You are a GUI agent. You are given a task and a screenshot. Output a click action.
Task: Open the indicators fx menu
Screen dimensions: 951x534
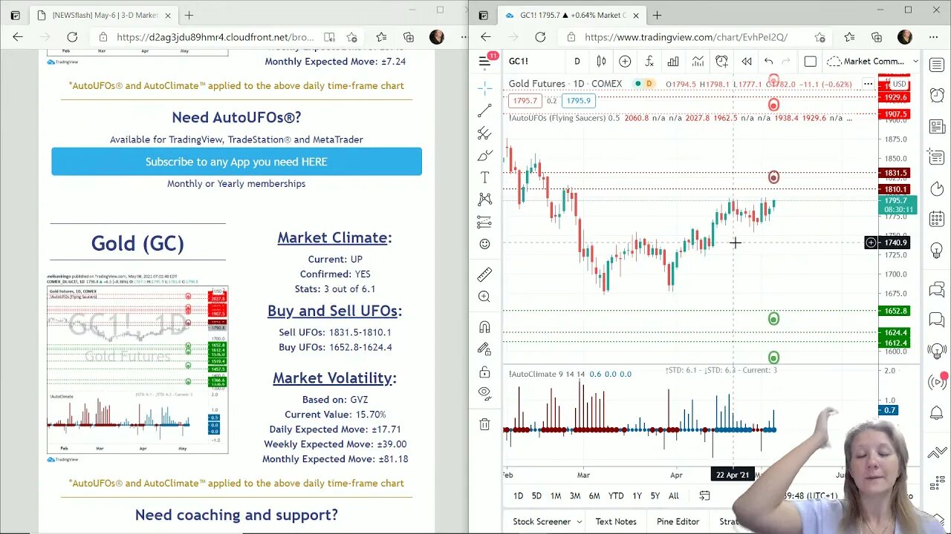(x=649, y=62)
